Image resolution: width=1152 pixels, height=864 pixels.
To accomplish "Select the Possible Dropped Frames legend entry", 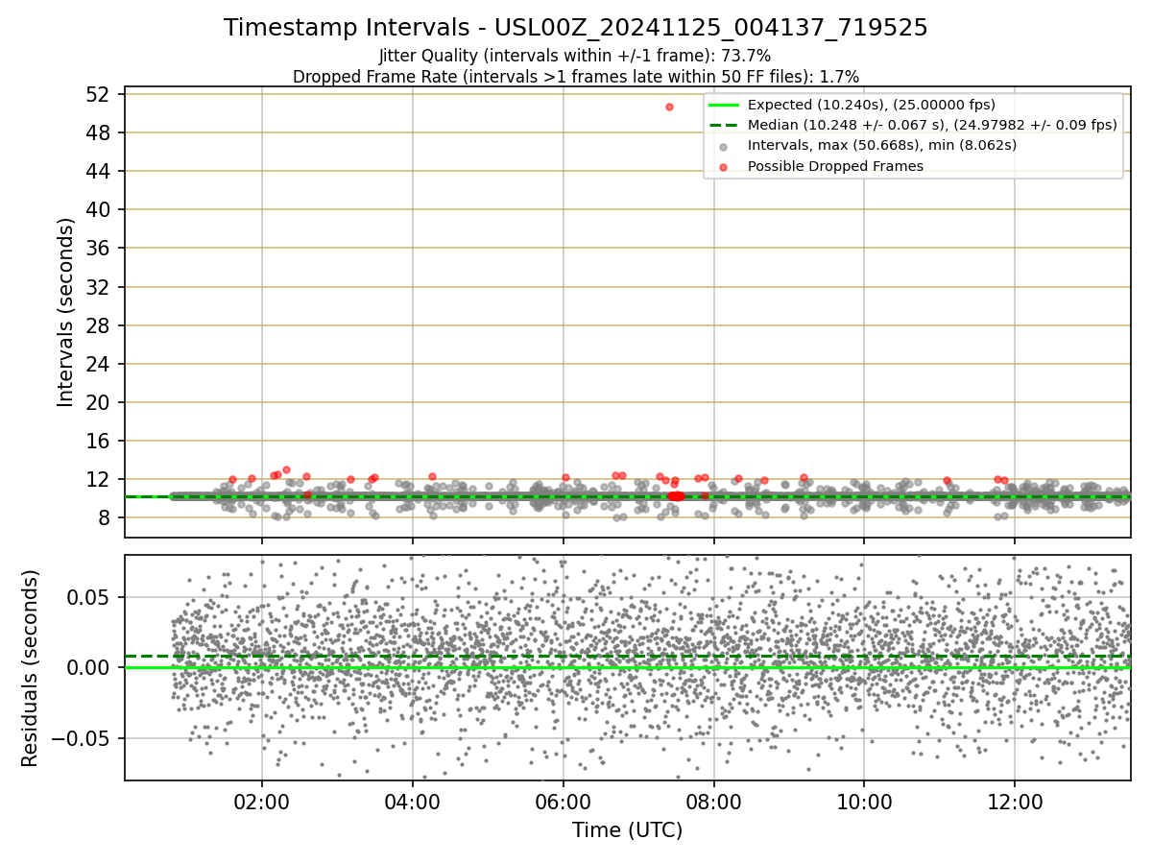I will click(835, 166).
